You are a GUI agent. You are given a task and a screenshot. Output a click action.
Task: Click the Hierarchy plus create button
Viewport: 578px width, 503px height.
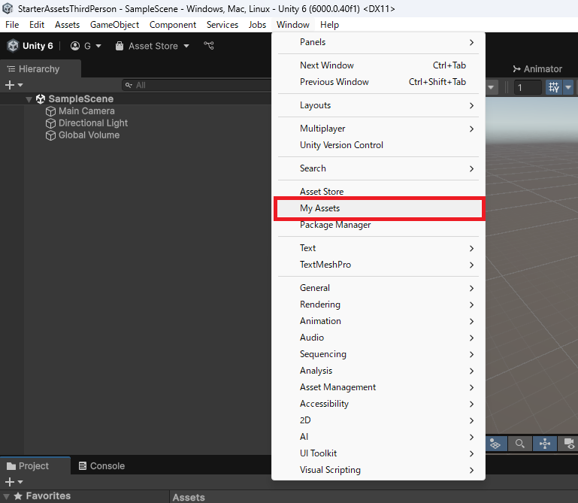tap(14, 85)
